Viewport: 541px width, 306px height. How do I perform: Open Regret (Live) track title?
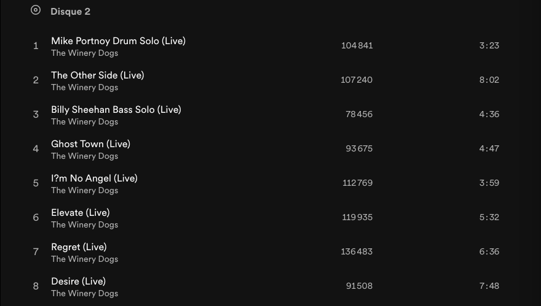(79, 247)
